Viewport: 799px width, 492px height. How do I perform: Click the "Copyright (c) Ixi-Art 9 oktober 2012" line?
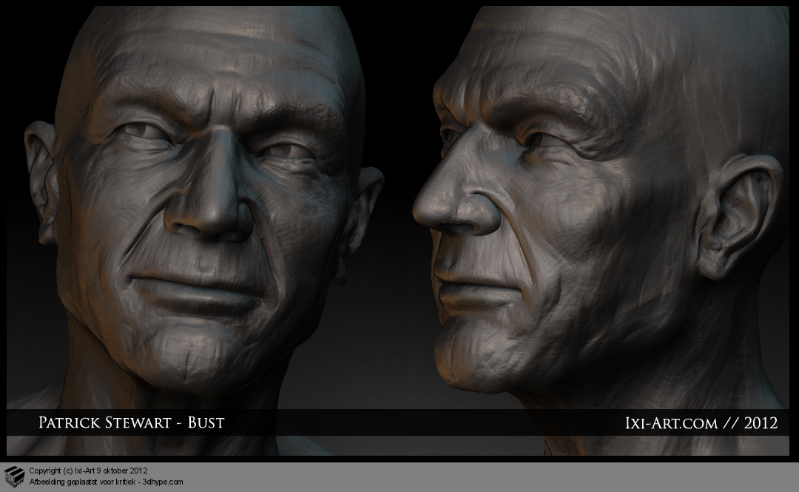point(88,471)
